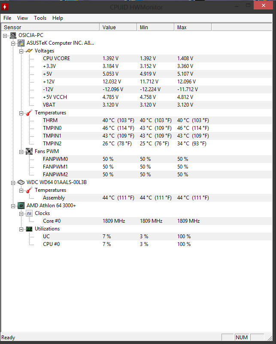
Task: Click the WDC hard drive icon
Action: coord(21,182)
